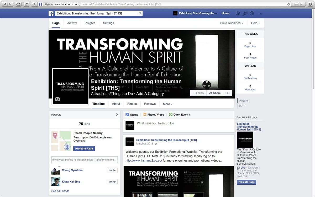This screenshot has width=315, height=197.
Task: Click Promote Page button in ad sidebar
Action: click(x=246, y=182)
